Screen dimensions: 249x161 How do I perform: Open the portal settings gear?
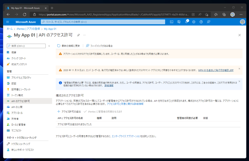pos(194,22)
